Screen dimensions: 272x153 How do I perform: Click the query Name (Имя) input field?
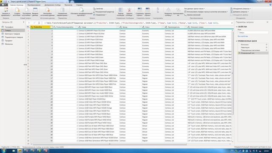click(x=253, y=33)
